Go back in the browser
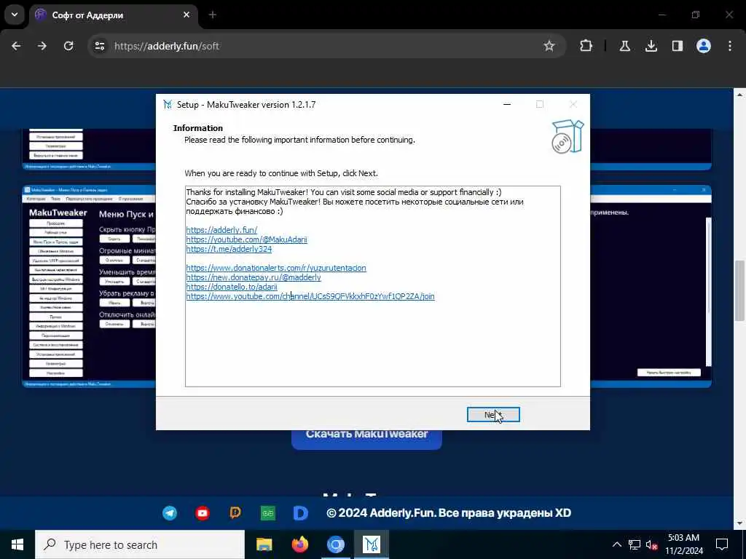The image size is (746, 559). click(x=16, y=46)
